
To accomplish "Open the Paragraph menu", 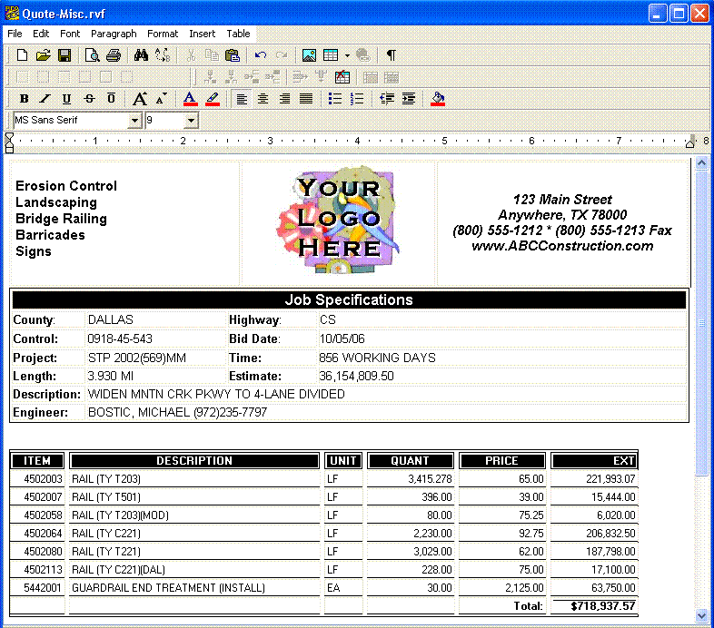I will [x=114, y=34].
